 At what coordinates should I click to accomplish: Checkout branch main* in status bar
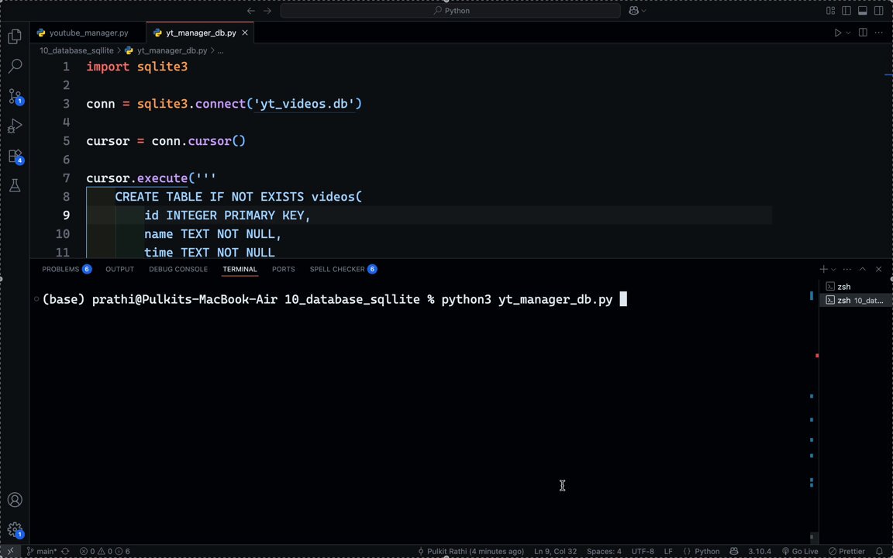tap(42, 551)
